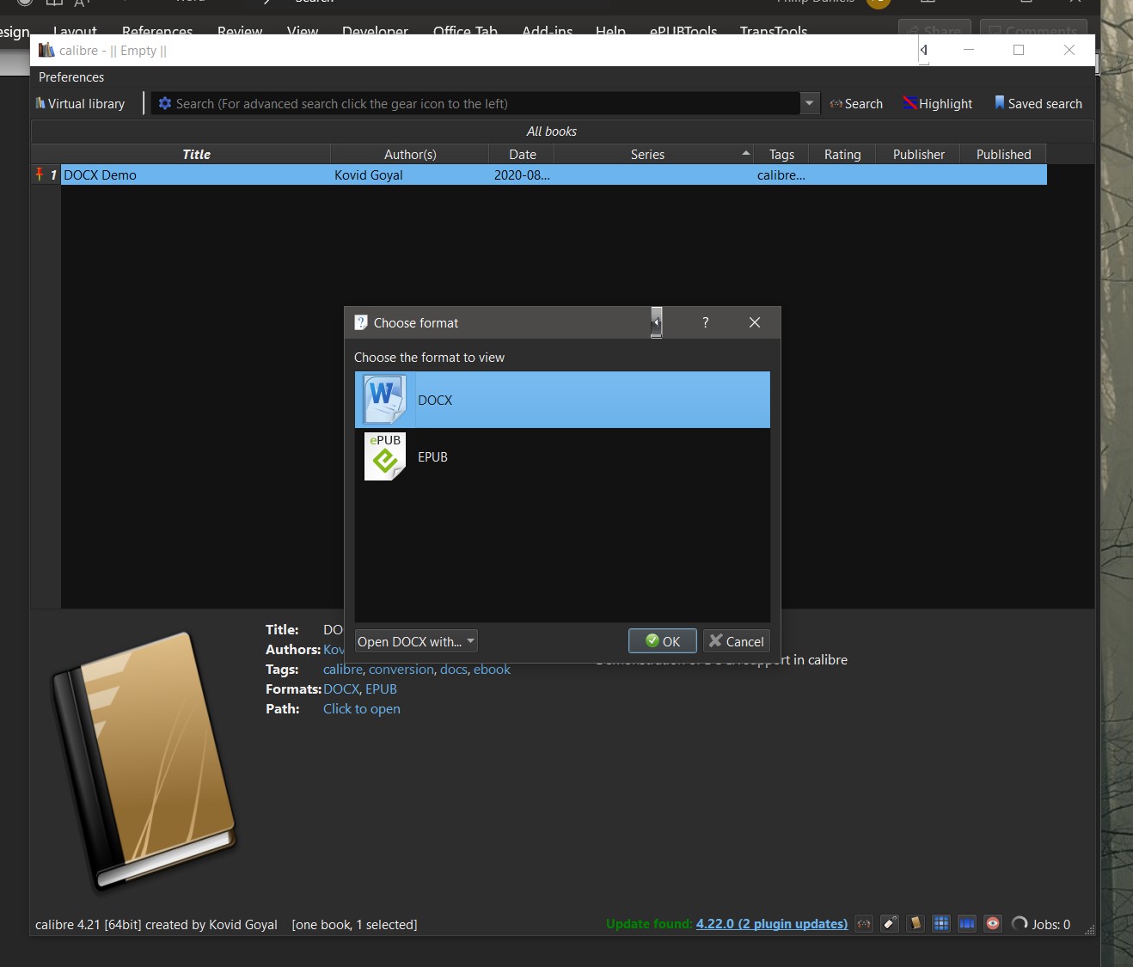Open the ePUBTools tab in Word
The image size is (1133, 967).
(683, 31)
